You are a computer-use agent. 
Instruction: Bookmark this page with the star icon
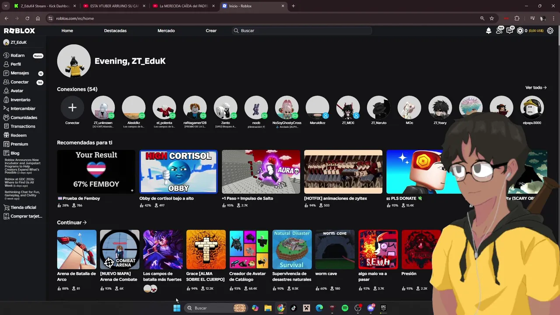coord(492,18)
